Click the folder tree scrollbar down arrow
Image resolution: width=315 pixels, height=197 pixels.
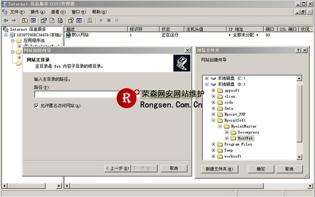tap(299, 157)
